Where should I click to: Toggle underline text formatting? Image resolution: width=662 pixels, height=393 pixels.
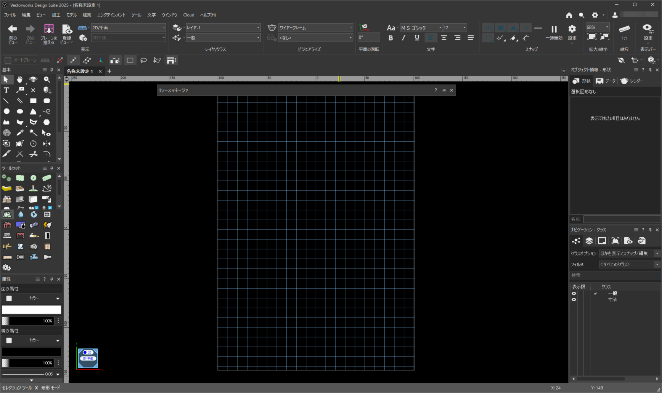417,38
